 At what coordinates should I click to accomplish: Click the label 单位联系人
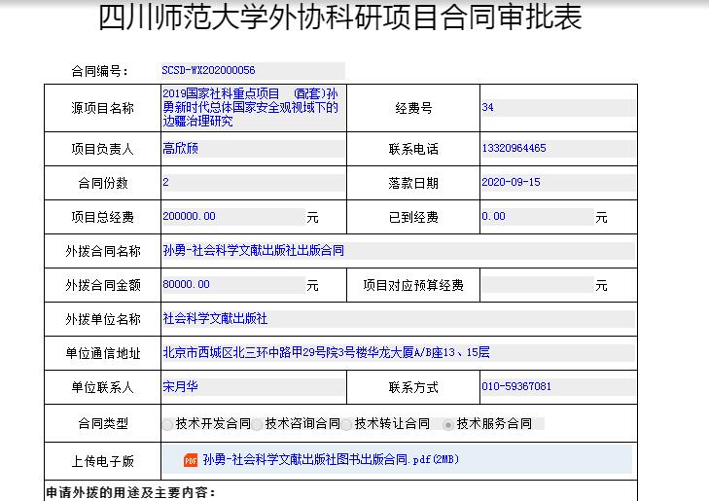point(103,387)
